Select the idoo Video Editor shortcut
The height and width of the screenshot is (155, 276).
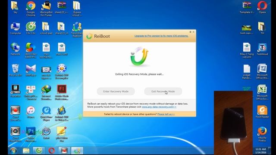click(31, 50)
